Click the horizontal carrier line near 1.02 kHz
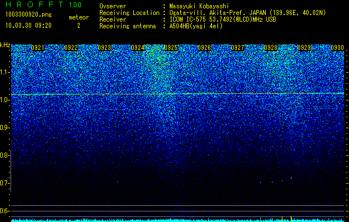 (x=178, y=94)
